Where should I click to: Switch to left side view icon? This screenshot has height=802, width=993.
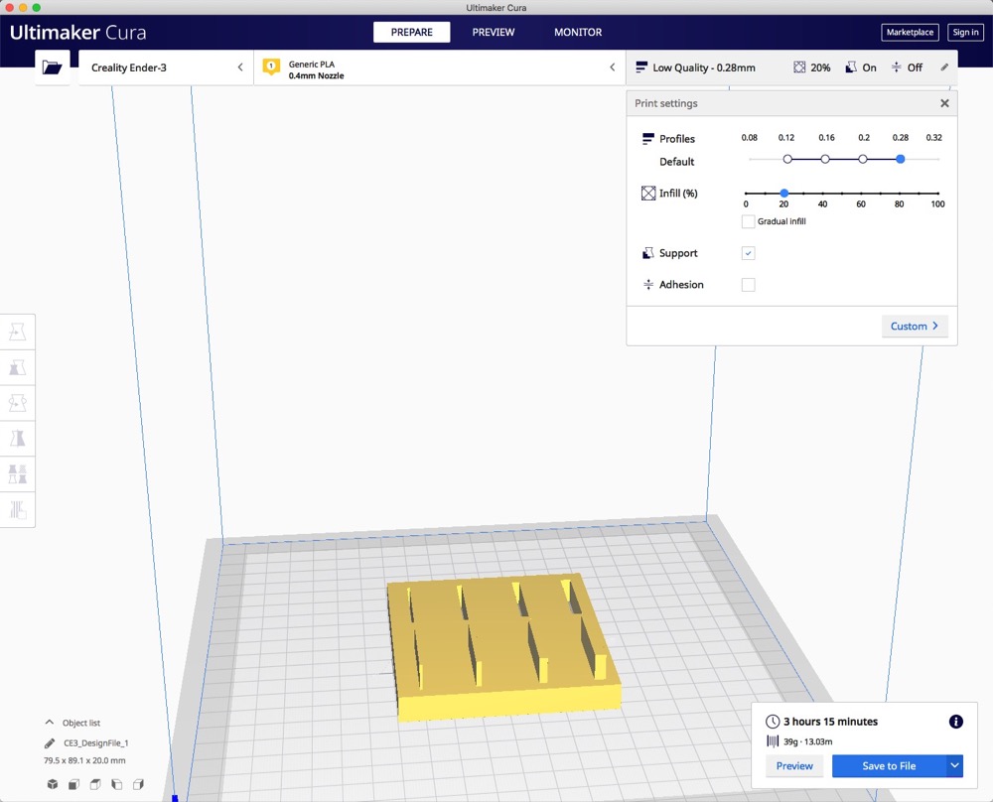click(117, 784)
